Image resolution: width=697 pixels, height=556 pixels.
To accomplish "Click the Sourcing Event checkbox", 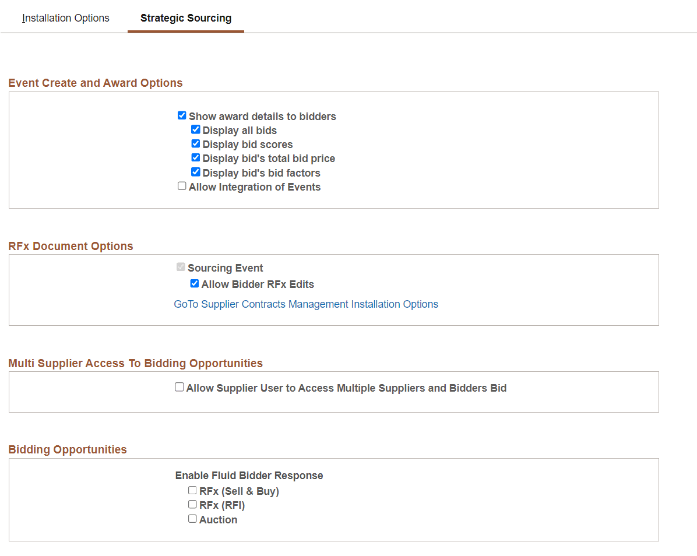I will [181, 266].
